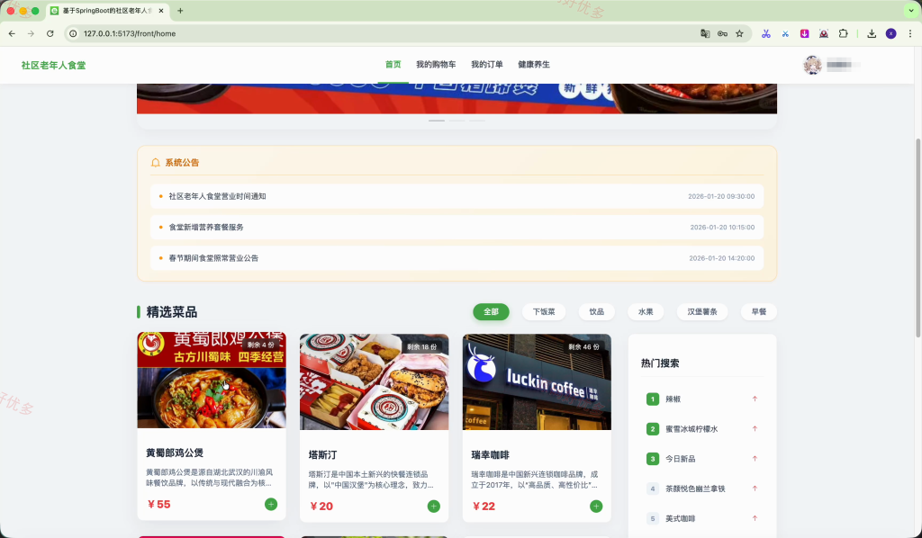Select first carousel indicator dash
Viewport: 922px width, 538px height.
pyautogui.click(x=437, y=121)
